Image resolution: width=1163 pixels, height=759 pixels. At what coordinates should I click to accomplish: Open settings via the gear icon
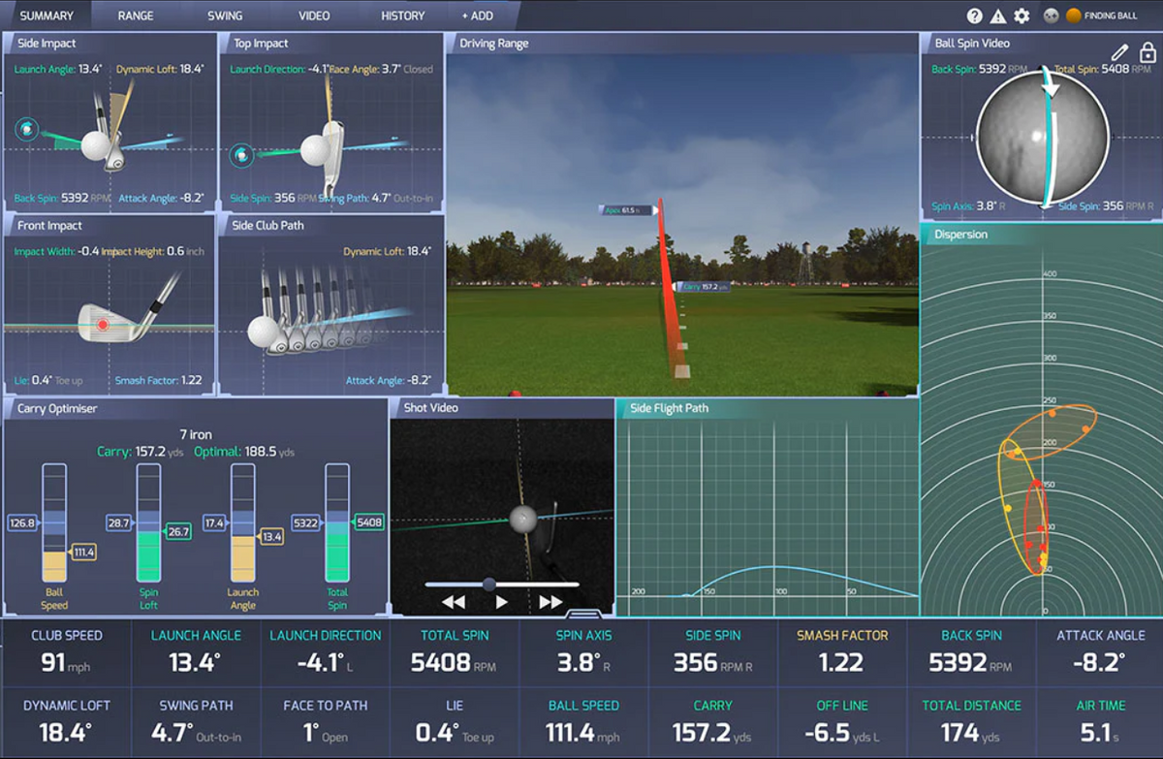1022,16
